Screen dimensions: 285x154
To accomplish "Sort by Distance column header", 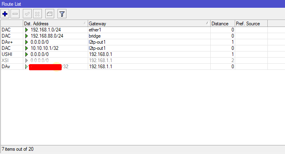I will [223, 24].
